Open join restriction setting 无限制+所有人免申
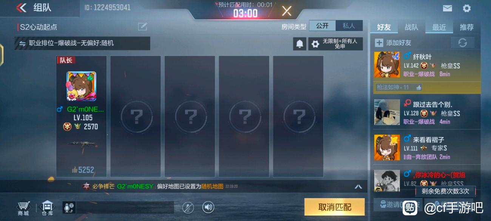 coord(336,44)
